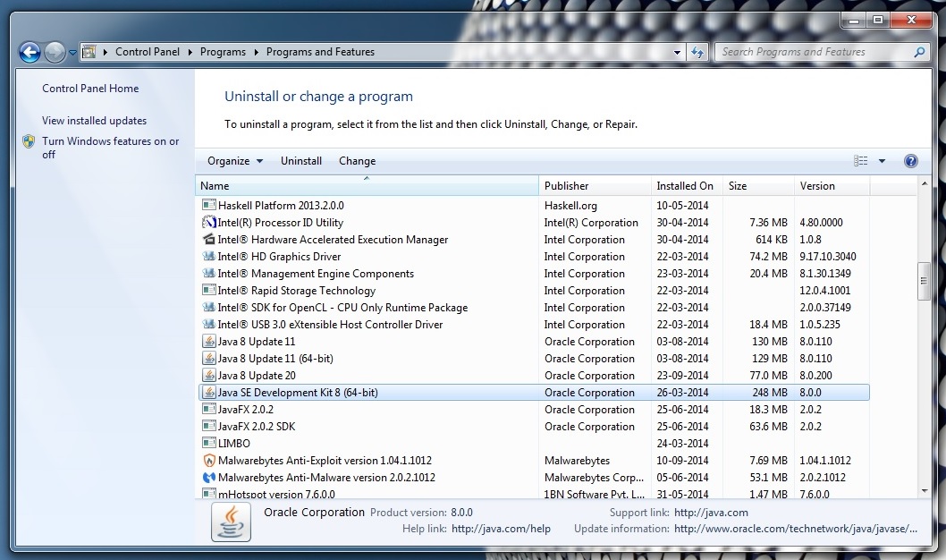
Task: Select Java SE Development Kit 8 (64-bit) text
Action: 298,392
